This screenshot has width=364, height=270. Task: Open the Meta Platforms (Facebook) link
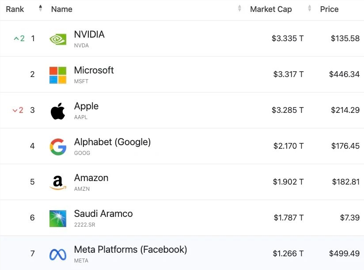point(130,250)
